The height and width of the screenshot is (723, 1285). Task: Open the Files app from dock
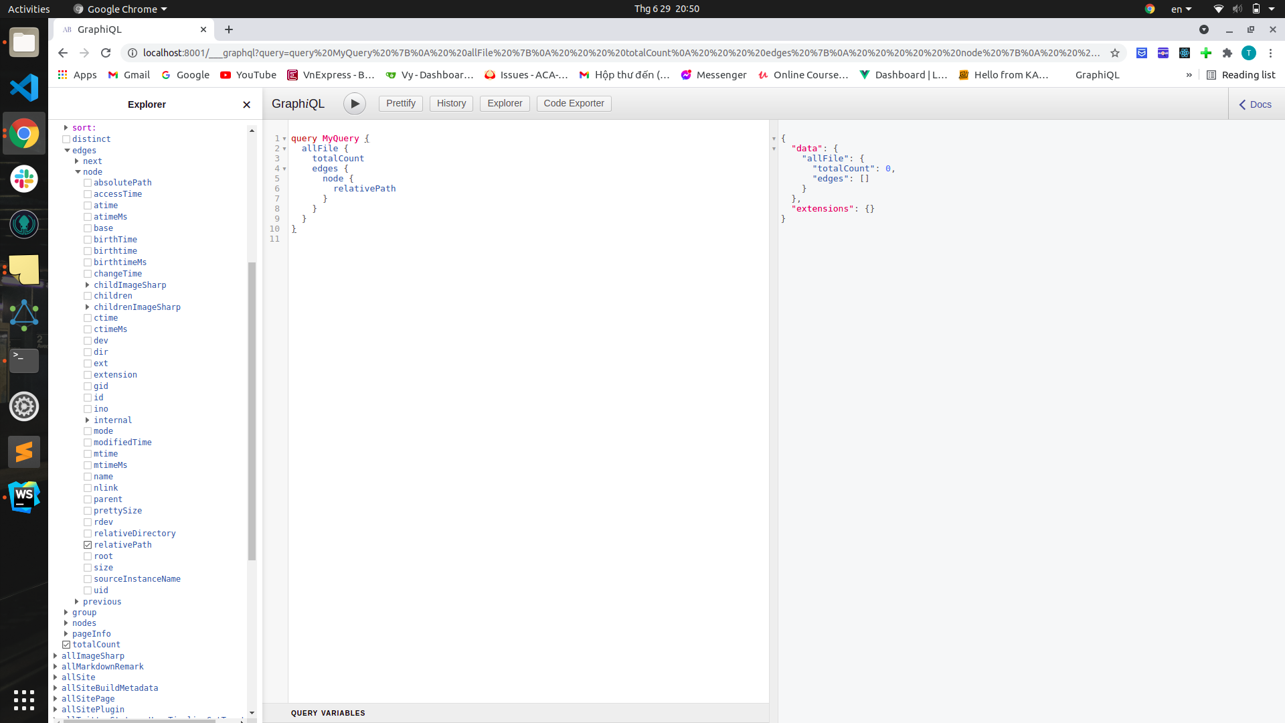tap(24, 43)
